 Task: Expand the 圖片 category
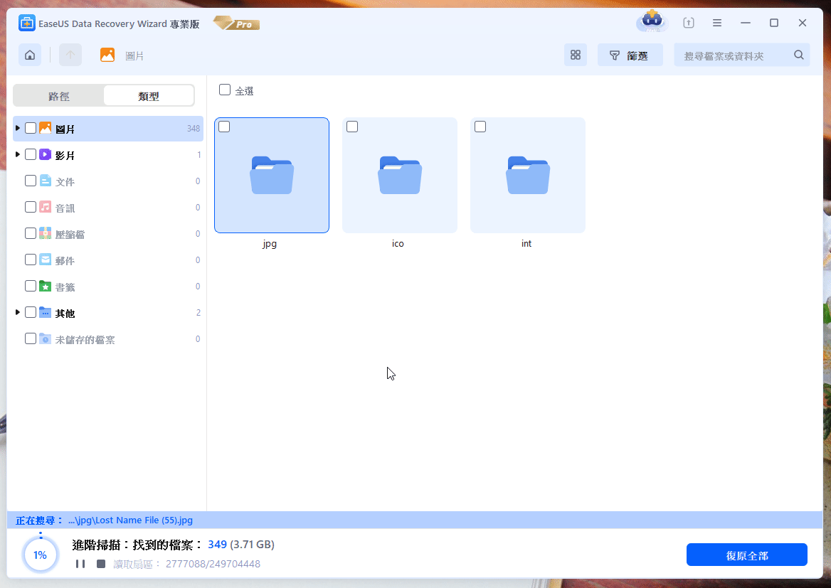point(18,128)
